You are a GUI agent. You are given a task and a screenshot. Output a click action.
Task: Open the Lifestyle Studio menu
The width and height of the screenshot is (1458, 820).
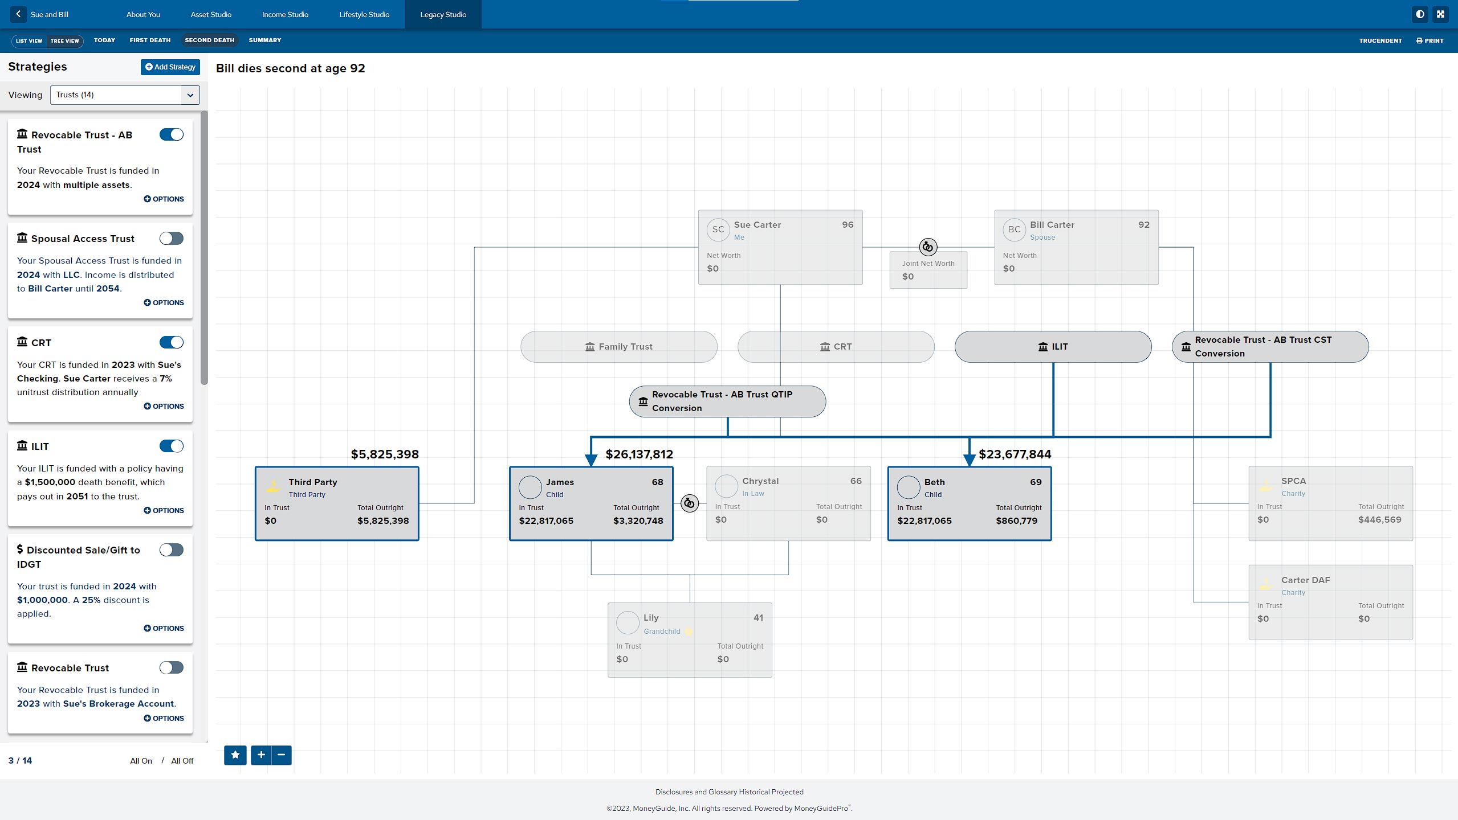(x=364, y=15)
